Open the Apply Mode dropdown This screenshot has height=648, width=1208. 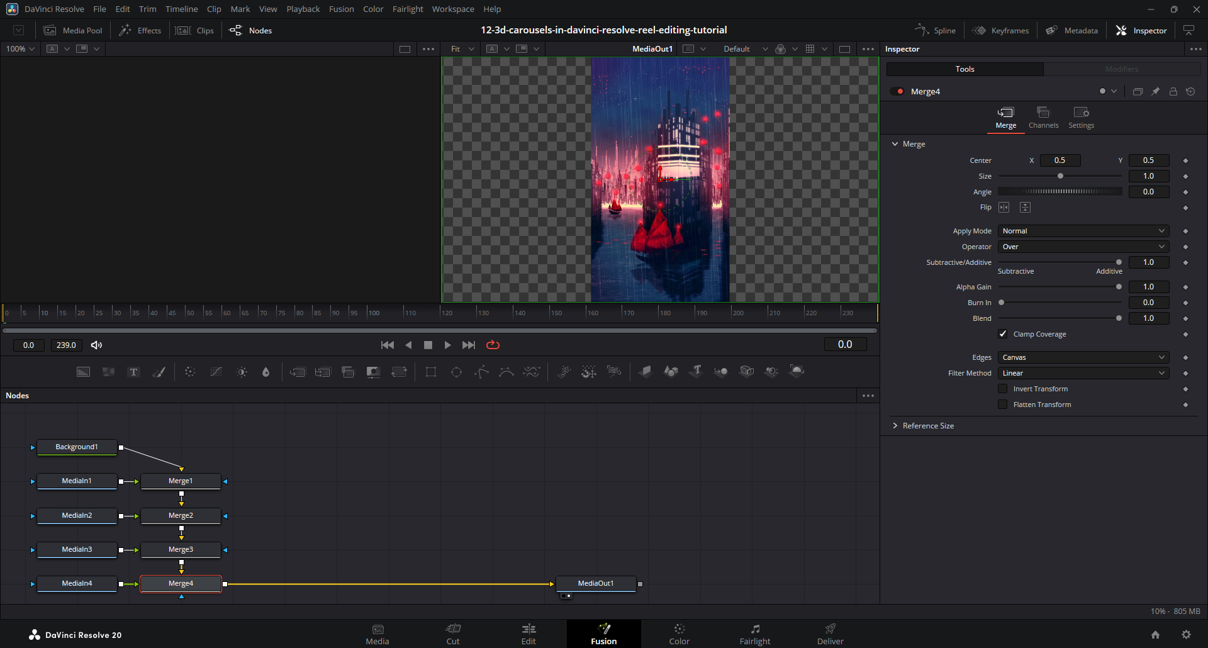(1083, 231)
